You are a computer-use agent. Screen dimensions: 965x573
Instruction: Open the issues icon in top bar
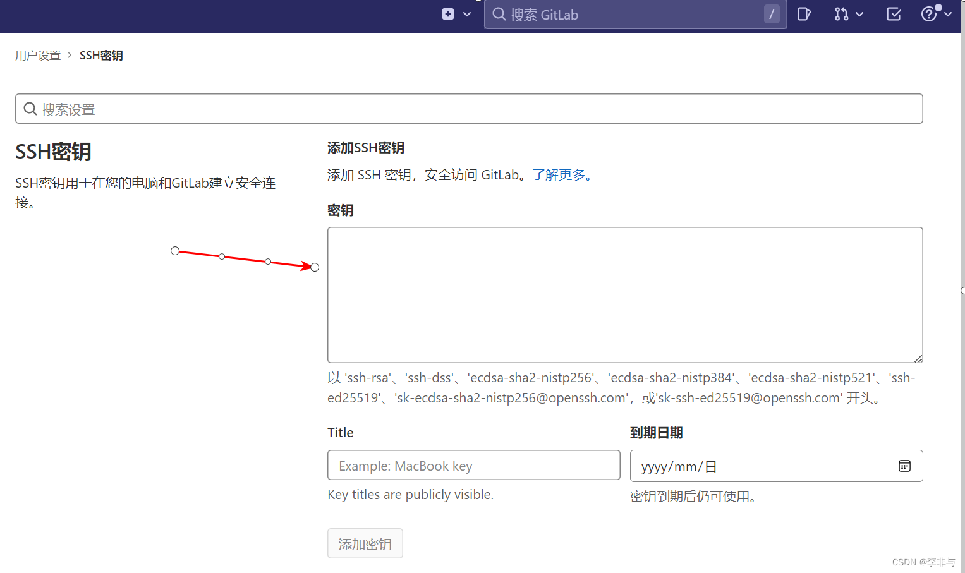[804, 14]
